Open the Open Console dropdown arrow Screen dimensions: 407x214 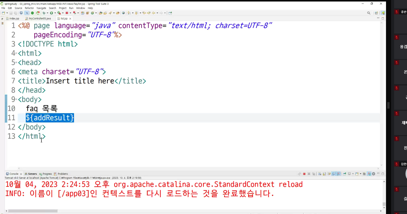pos(360,174)
